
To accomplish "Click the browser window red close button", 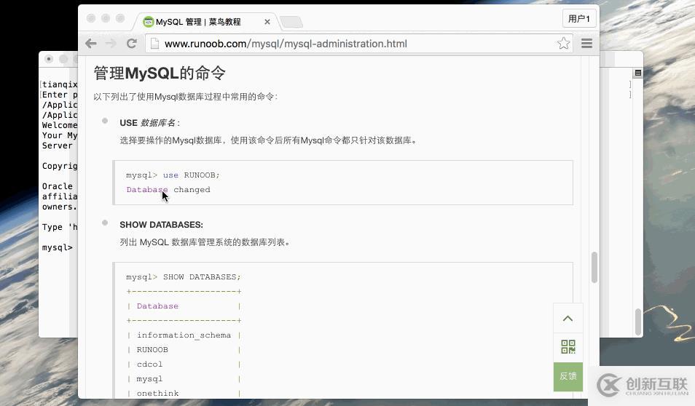I will click(x=91, y=18).
